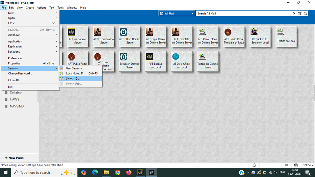The height and width of the screenshot is (177, 315).
Task: Expand the New submenu in File menu
Action: pos(30,13)
